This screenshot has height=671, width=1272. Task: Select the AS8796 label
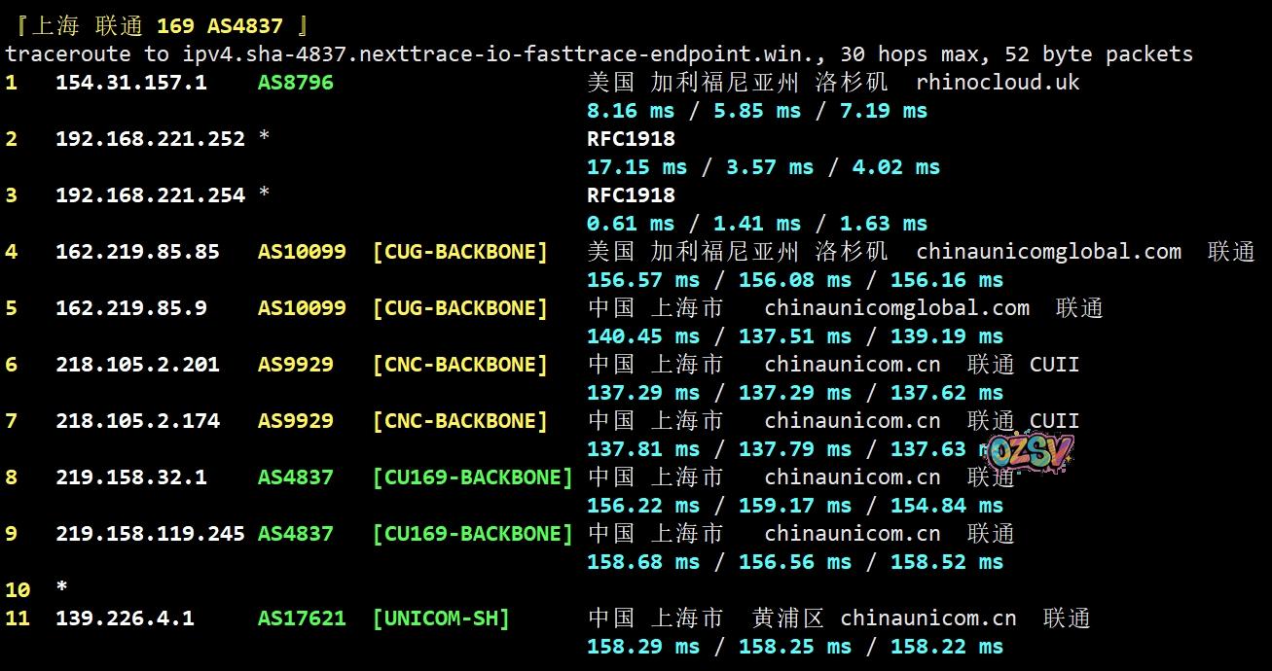(x=296, y=83)
